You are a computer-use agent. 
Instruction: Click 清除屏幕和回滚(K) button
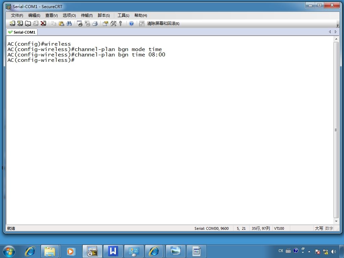click(163, 24)
